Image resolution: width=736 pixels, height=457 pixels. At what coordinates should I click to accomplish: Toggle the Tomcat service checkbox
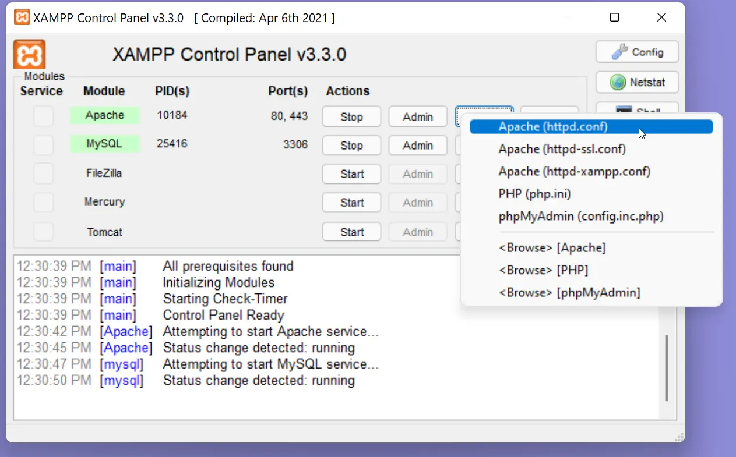pos(43,232)
